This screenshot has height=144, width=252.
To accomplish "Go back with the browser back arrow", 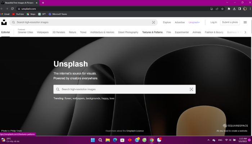I will pyautogui.click(x=2, y=9).
